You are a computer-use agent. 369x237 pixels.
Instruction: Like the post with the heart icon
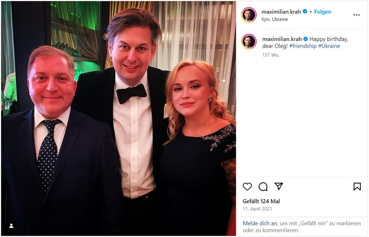[247, 187]
